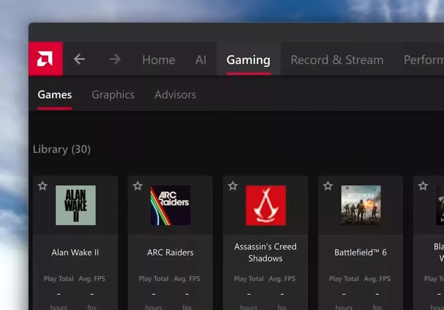Click 'Play Total' on Alan Wake II card
The image size is (444, 310).
click(x=58, y=278)
